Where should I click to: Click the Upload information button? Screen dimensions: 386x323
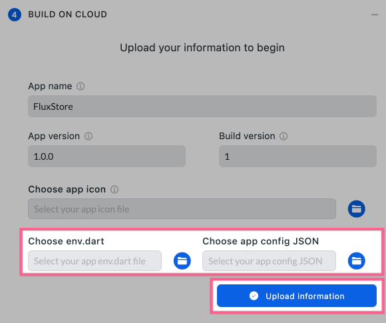coord(297,296)
